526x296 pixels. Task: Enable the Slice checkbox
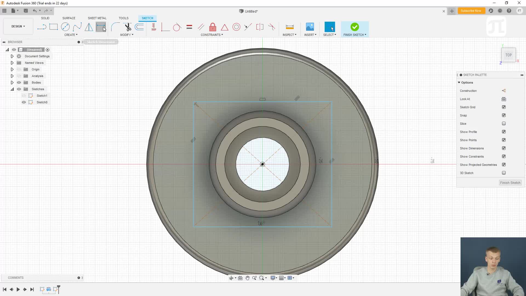pos(504,124)
